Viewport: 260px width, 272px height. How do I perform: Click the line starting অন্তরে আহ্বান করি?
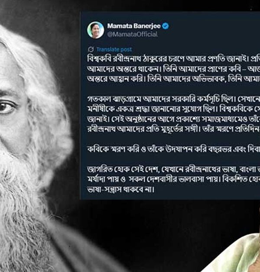coord(174,79)
